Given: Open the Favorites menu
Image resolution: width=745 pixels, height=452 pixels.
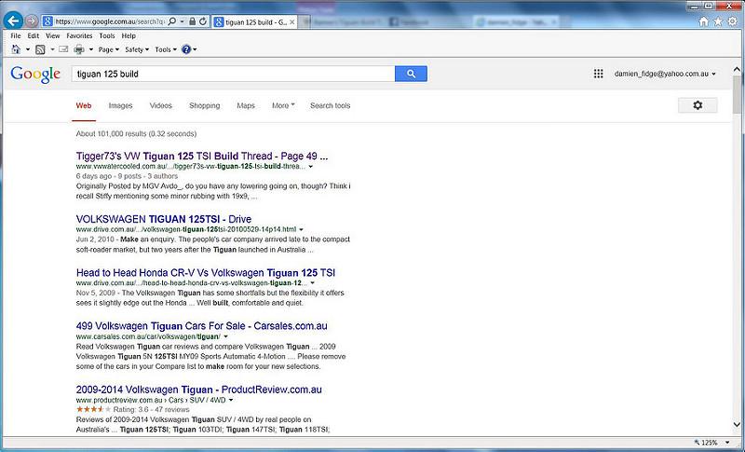Looking at the screenshot, I should pos(79,35).
